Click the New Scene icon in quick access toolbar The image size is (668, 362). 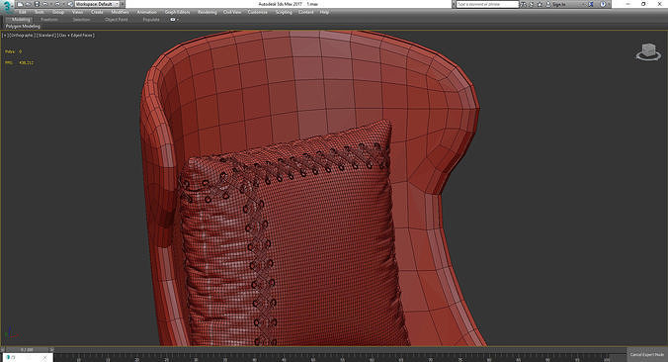20,4
